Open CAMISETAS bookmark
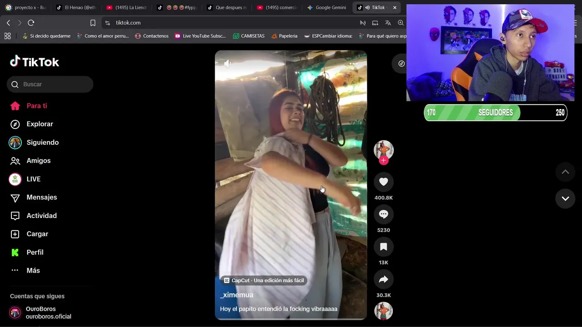The image size is (582, 327). click(x=249, y=36)
